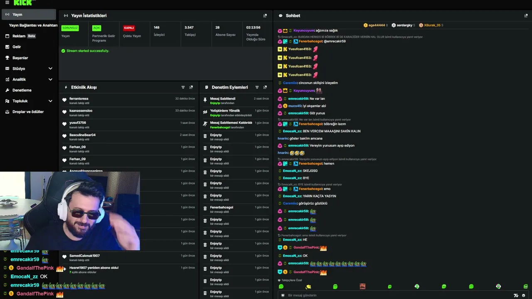The height and width of the screenshot is (299, 532).
Task: Click the Reklam sidebar icon
Action: pyautogui.click(x=7, y=36)
